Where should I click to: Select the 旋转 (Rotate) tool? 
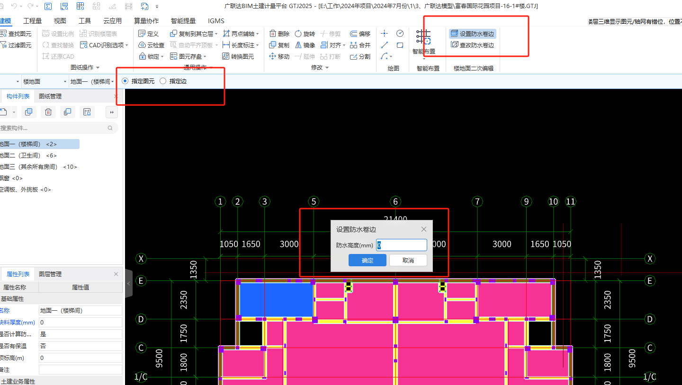[x=305, y=34]
